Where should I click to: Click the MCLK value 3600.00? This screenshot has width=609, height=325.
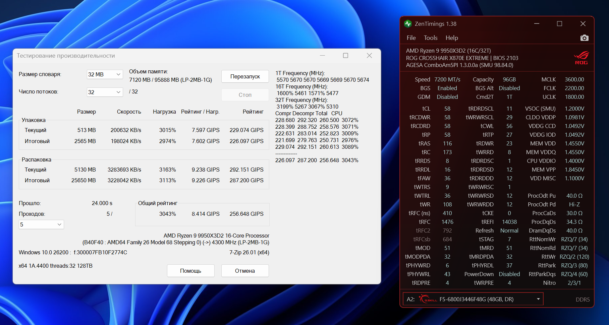tap(574, 79)
